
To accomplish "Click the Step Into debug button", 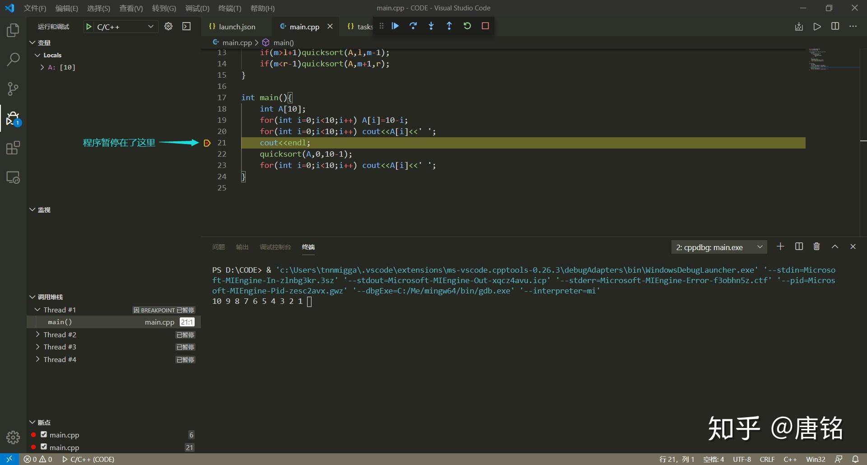I will [x=431, y=26].
